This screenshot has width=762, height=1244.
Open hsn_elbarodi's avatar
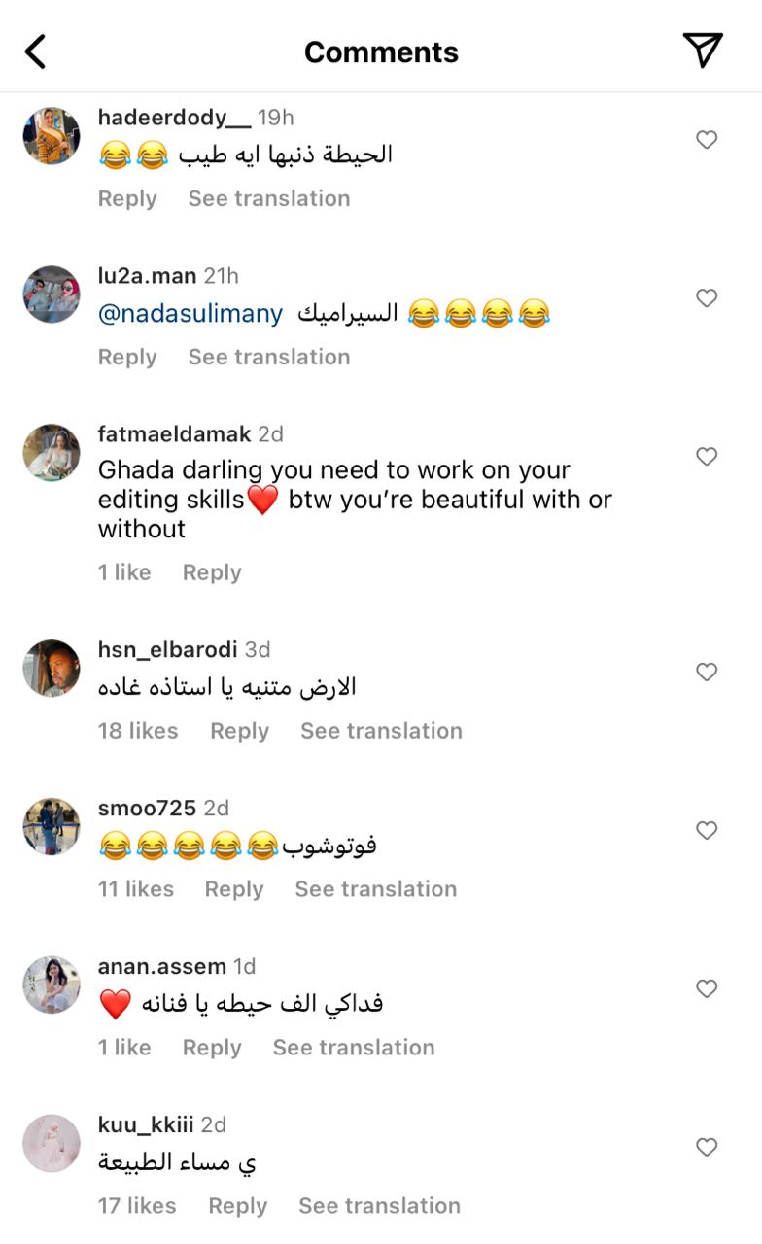(51, 669)
